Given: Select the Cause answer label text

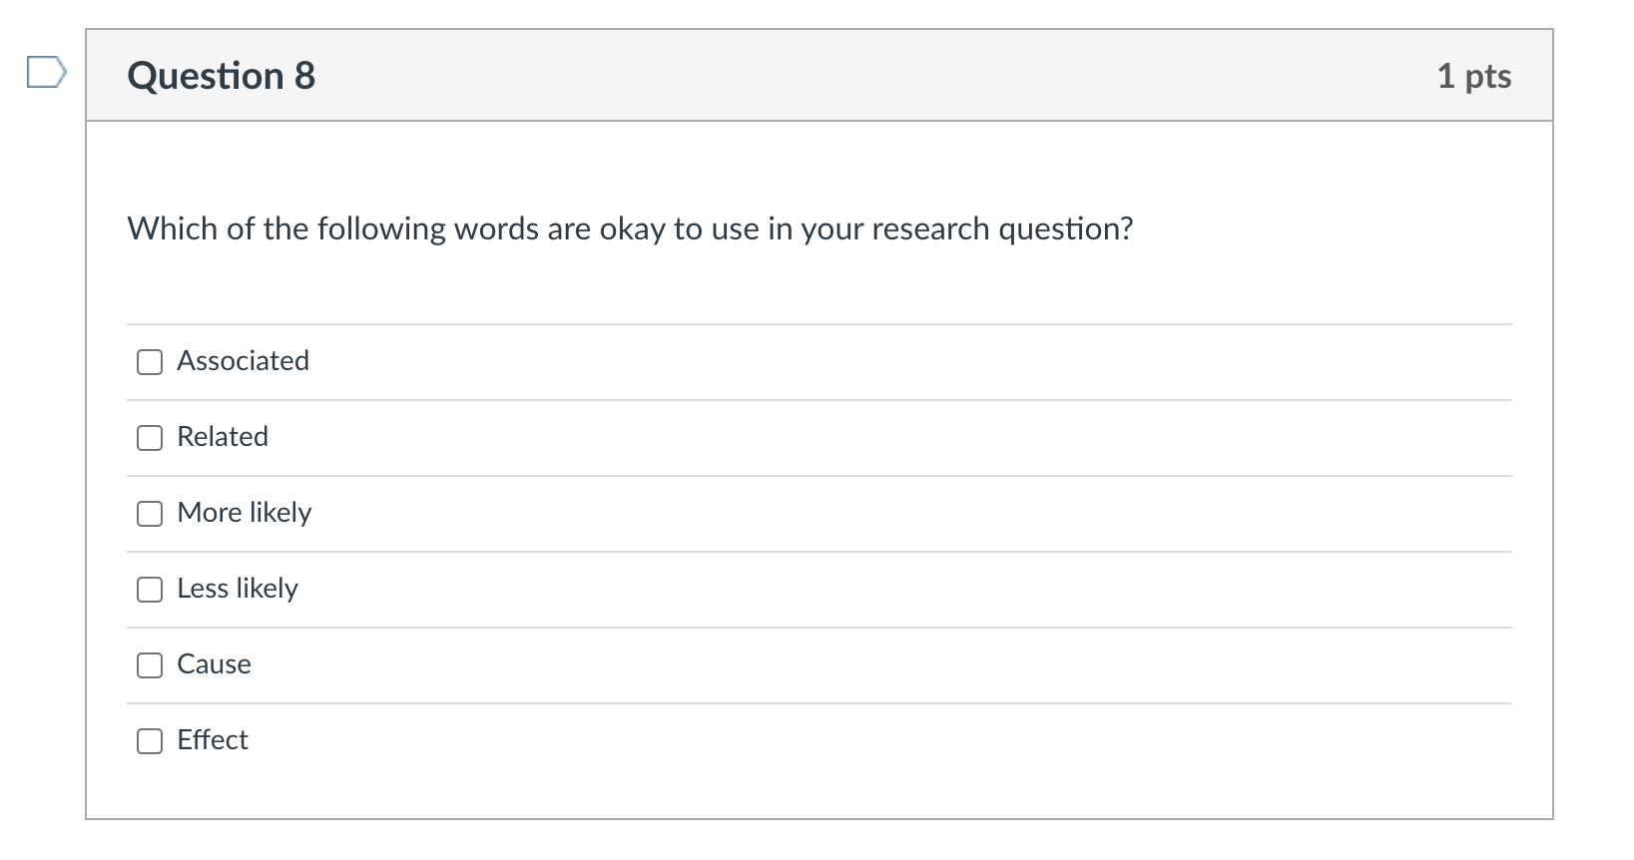Looking at the screenshot, I should (214, 664).
